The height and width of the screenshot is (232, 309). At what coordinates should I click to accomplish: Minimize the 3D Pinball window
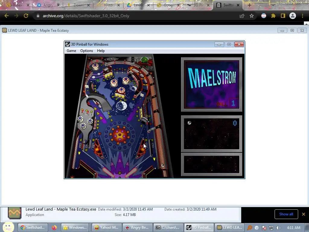click(x=219, y=44)
